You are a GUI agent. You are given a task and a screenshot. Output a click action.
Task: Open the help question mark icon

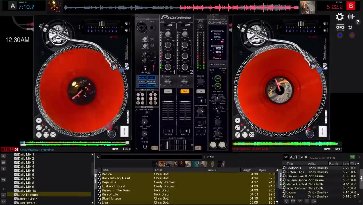(x=358, y=22)
